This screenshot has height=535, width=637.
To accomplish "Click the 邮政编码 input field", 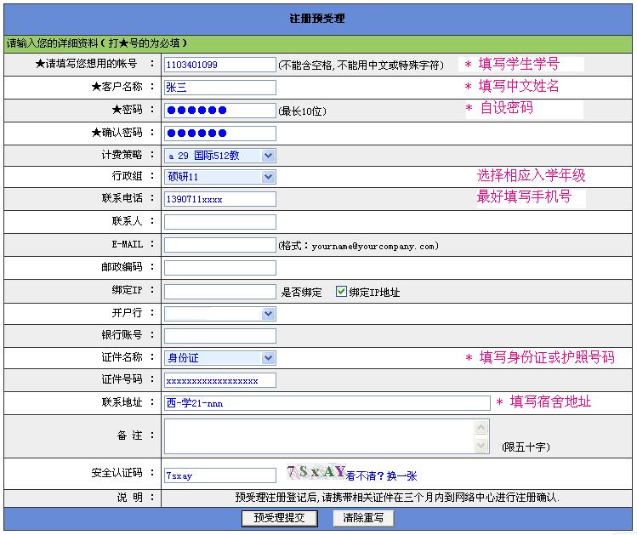I will coord(219,268).
